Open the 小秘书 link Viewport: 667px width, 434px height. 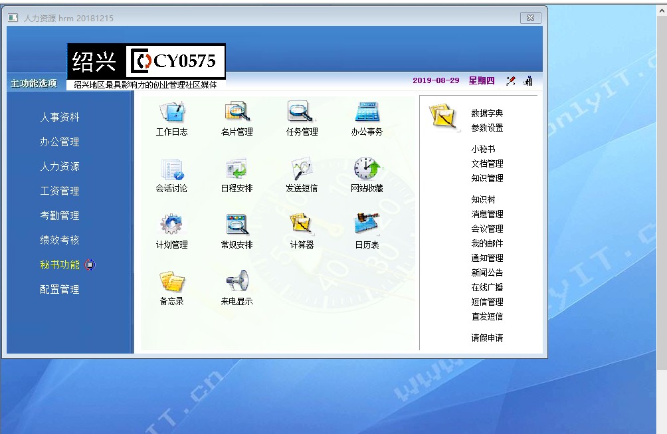pos(483,149)
